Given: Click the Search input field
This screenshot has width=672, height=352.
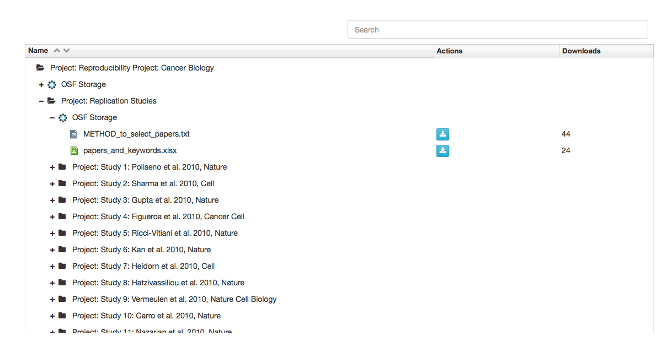Looking at the screenshot, I should click(497, 29).
